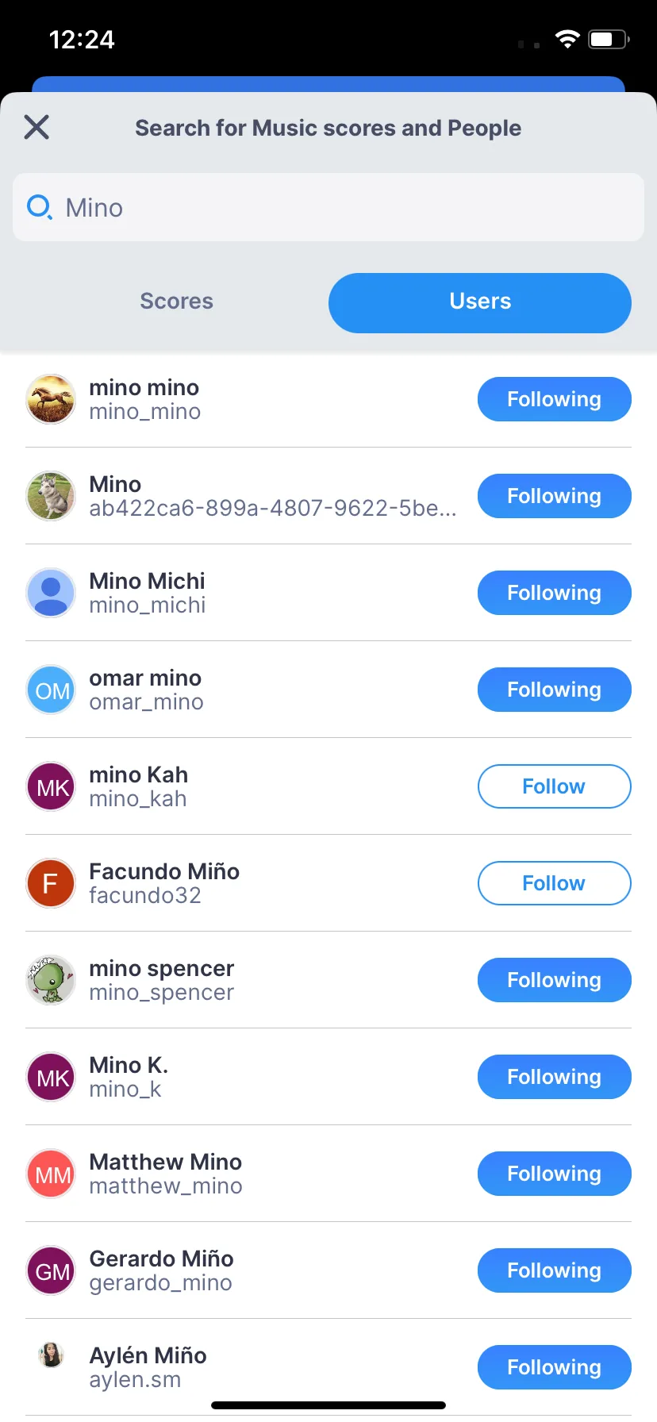Tap the MK avatar for mino Kah
Image resolution: width=657 pixels, height=1422 pixels.
pyautogui.click(x=51, y=786)
